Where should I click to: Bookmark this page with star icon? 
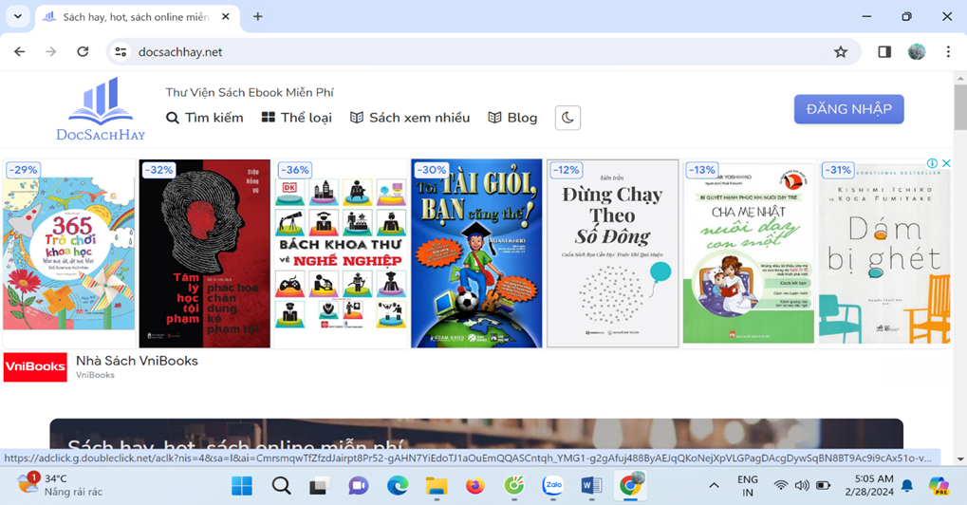(840, 52)
